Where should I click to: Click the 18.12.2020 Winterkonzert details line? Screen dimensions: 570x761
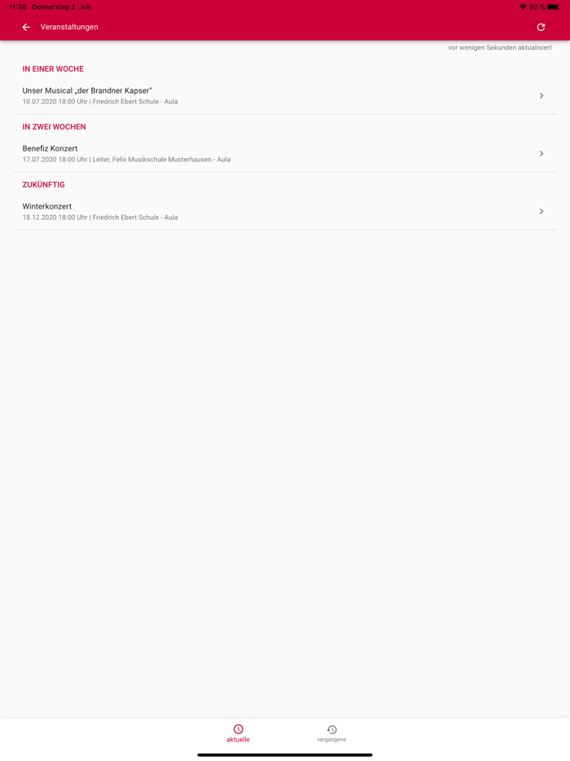(100, 218)
